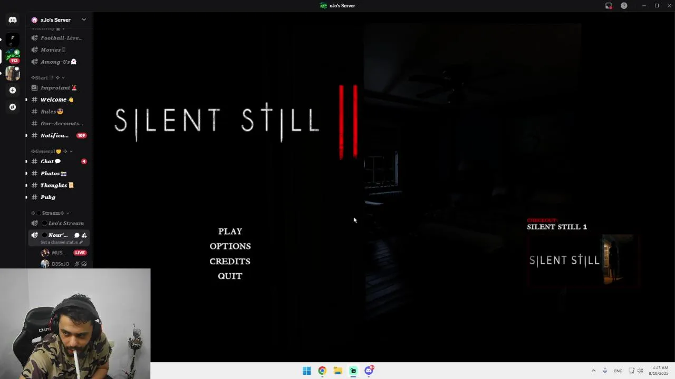Open the Improtant channel
The image size is (675, 379).
tap(59, 88)
